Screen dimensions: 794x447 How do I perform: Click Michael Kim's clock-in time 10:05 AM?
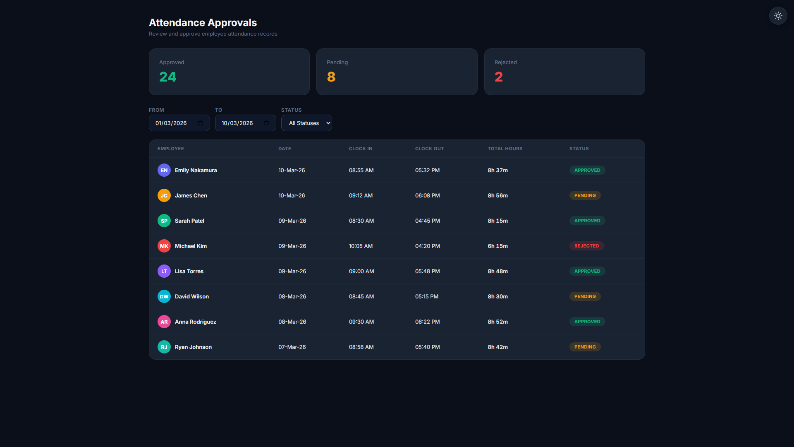point(361,246)
